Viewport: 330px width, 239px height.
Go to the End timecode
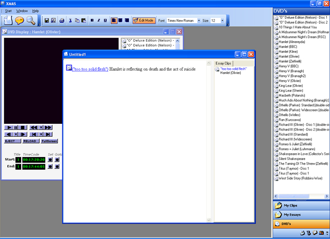click(x=57, y=167)
